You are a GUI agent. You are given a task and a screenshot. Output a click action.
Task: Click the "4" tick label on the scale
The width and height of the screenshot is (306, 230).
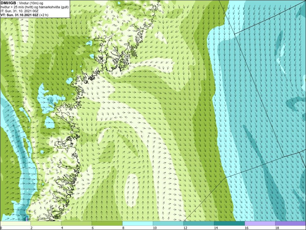[x=62, y=228]
